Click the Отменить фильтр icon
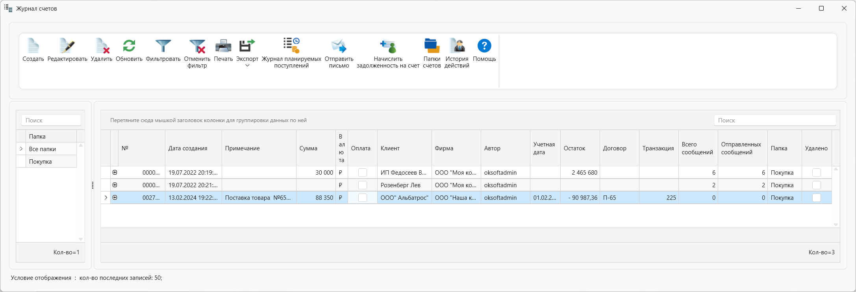The width and height of the screenshot is (856, 292). (197, 46)
